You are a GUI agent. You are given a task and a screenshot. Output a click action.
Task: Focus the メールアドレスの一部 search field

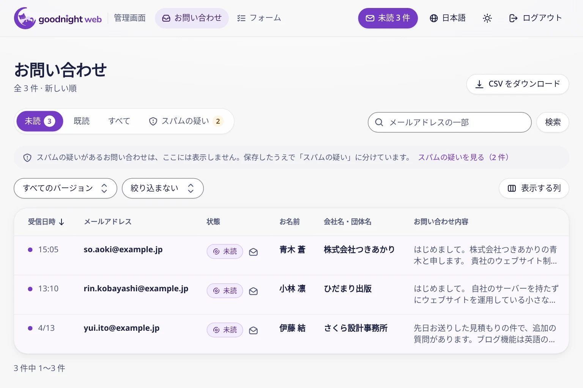tap(449, 122)
